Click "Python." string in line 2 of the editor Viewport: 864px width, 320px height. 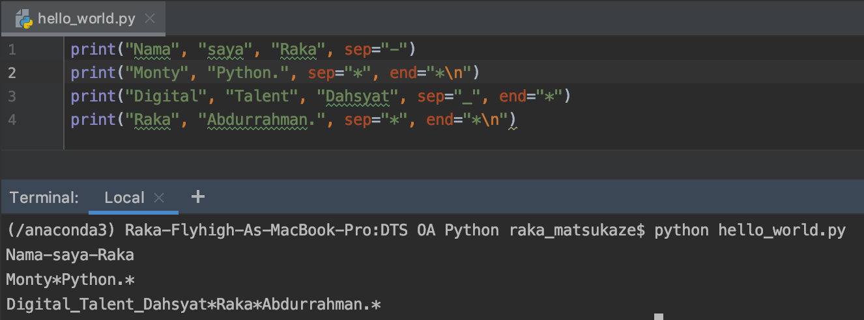(x=247, y=72)
